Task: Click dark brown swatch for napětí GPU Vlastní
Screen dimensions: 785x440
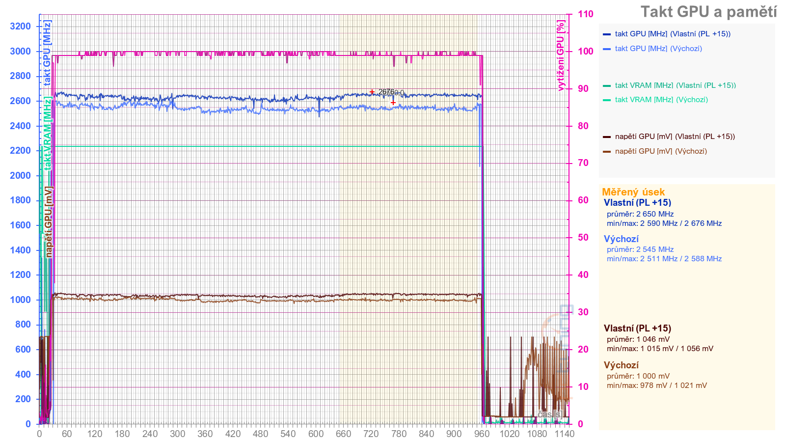Action: 607,137
